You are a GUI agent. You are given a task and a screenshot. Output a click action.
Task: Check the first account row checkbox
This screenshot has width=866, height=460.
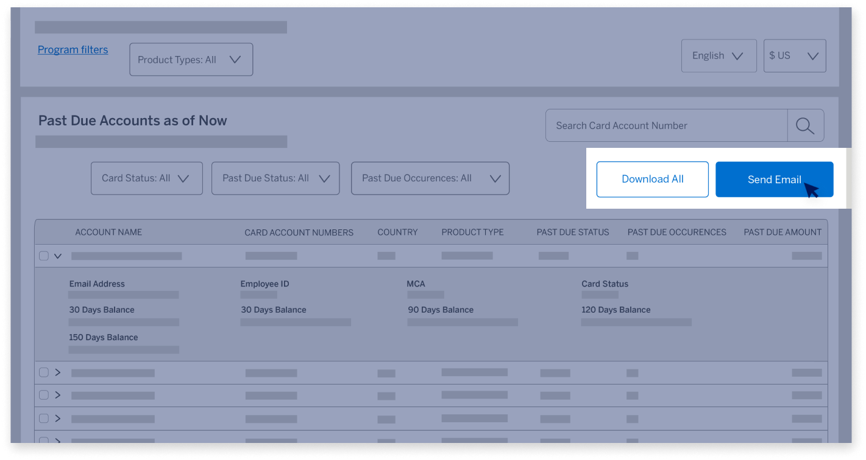[43, 256]
